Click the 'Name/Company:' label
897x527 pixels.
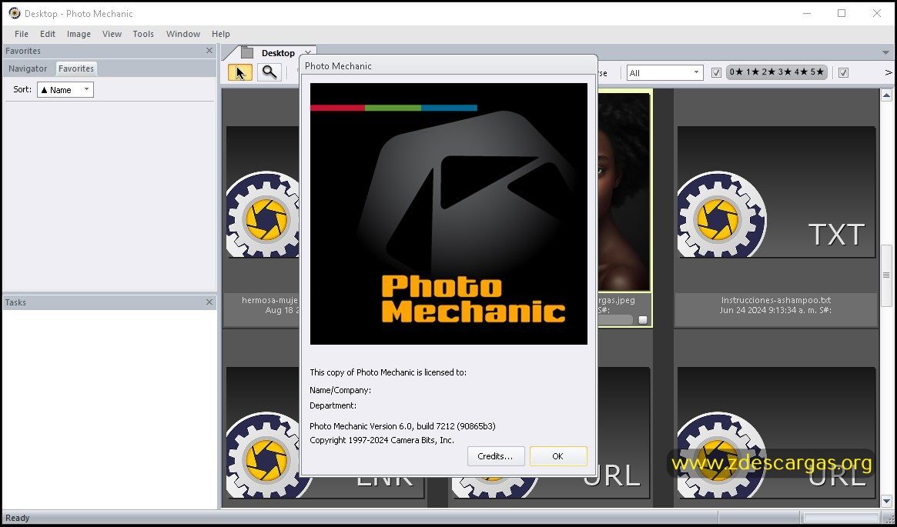[340, 390]
